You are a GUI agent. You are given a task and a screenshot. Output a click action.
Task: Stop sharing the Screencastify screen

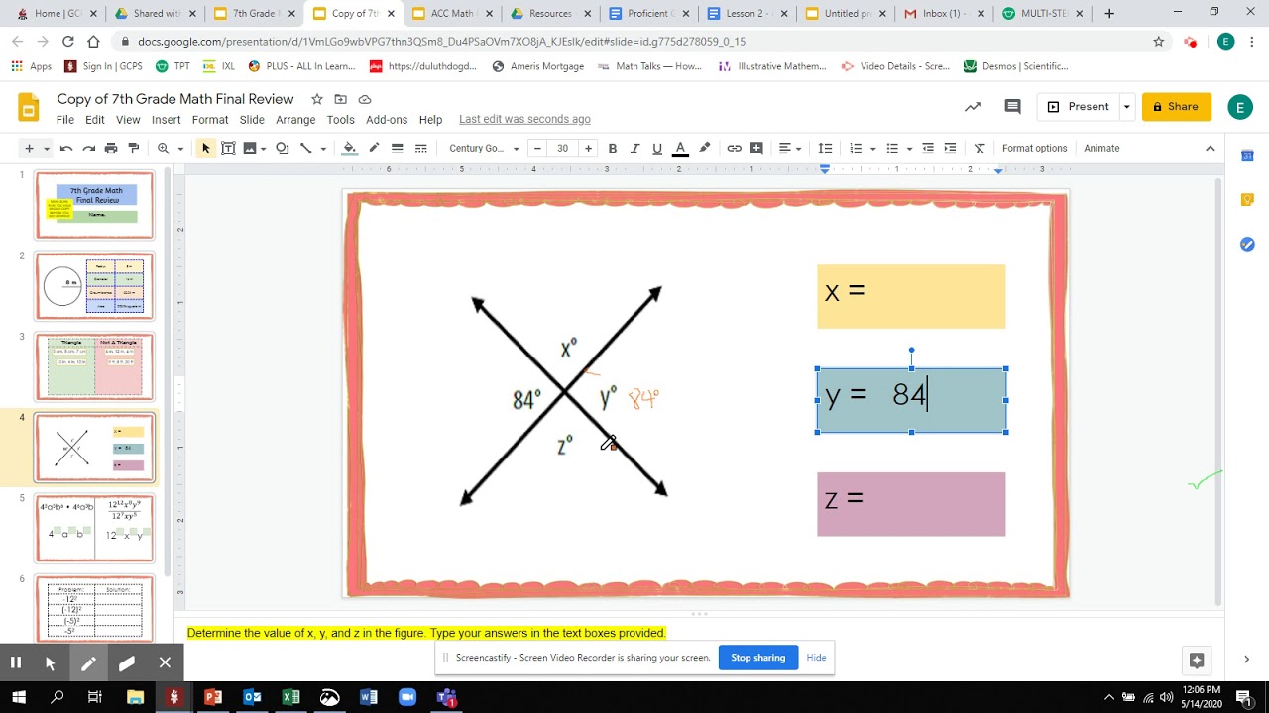tap(758, 658)
